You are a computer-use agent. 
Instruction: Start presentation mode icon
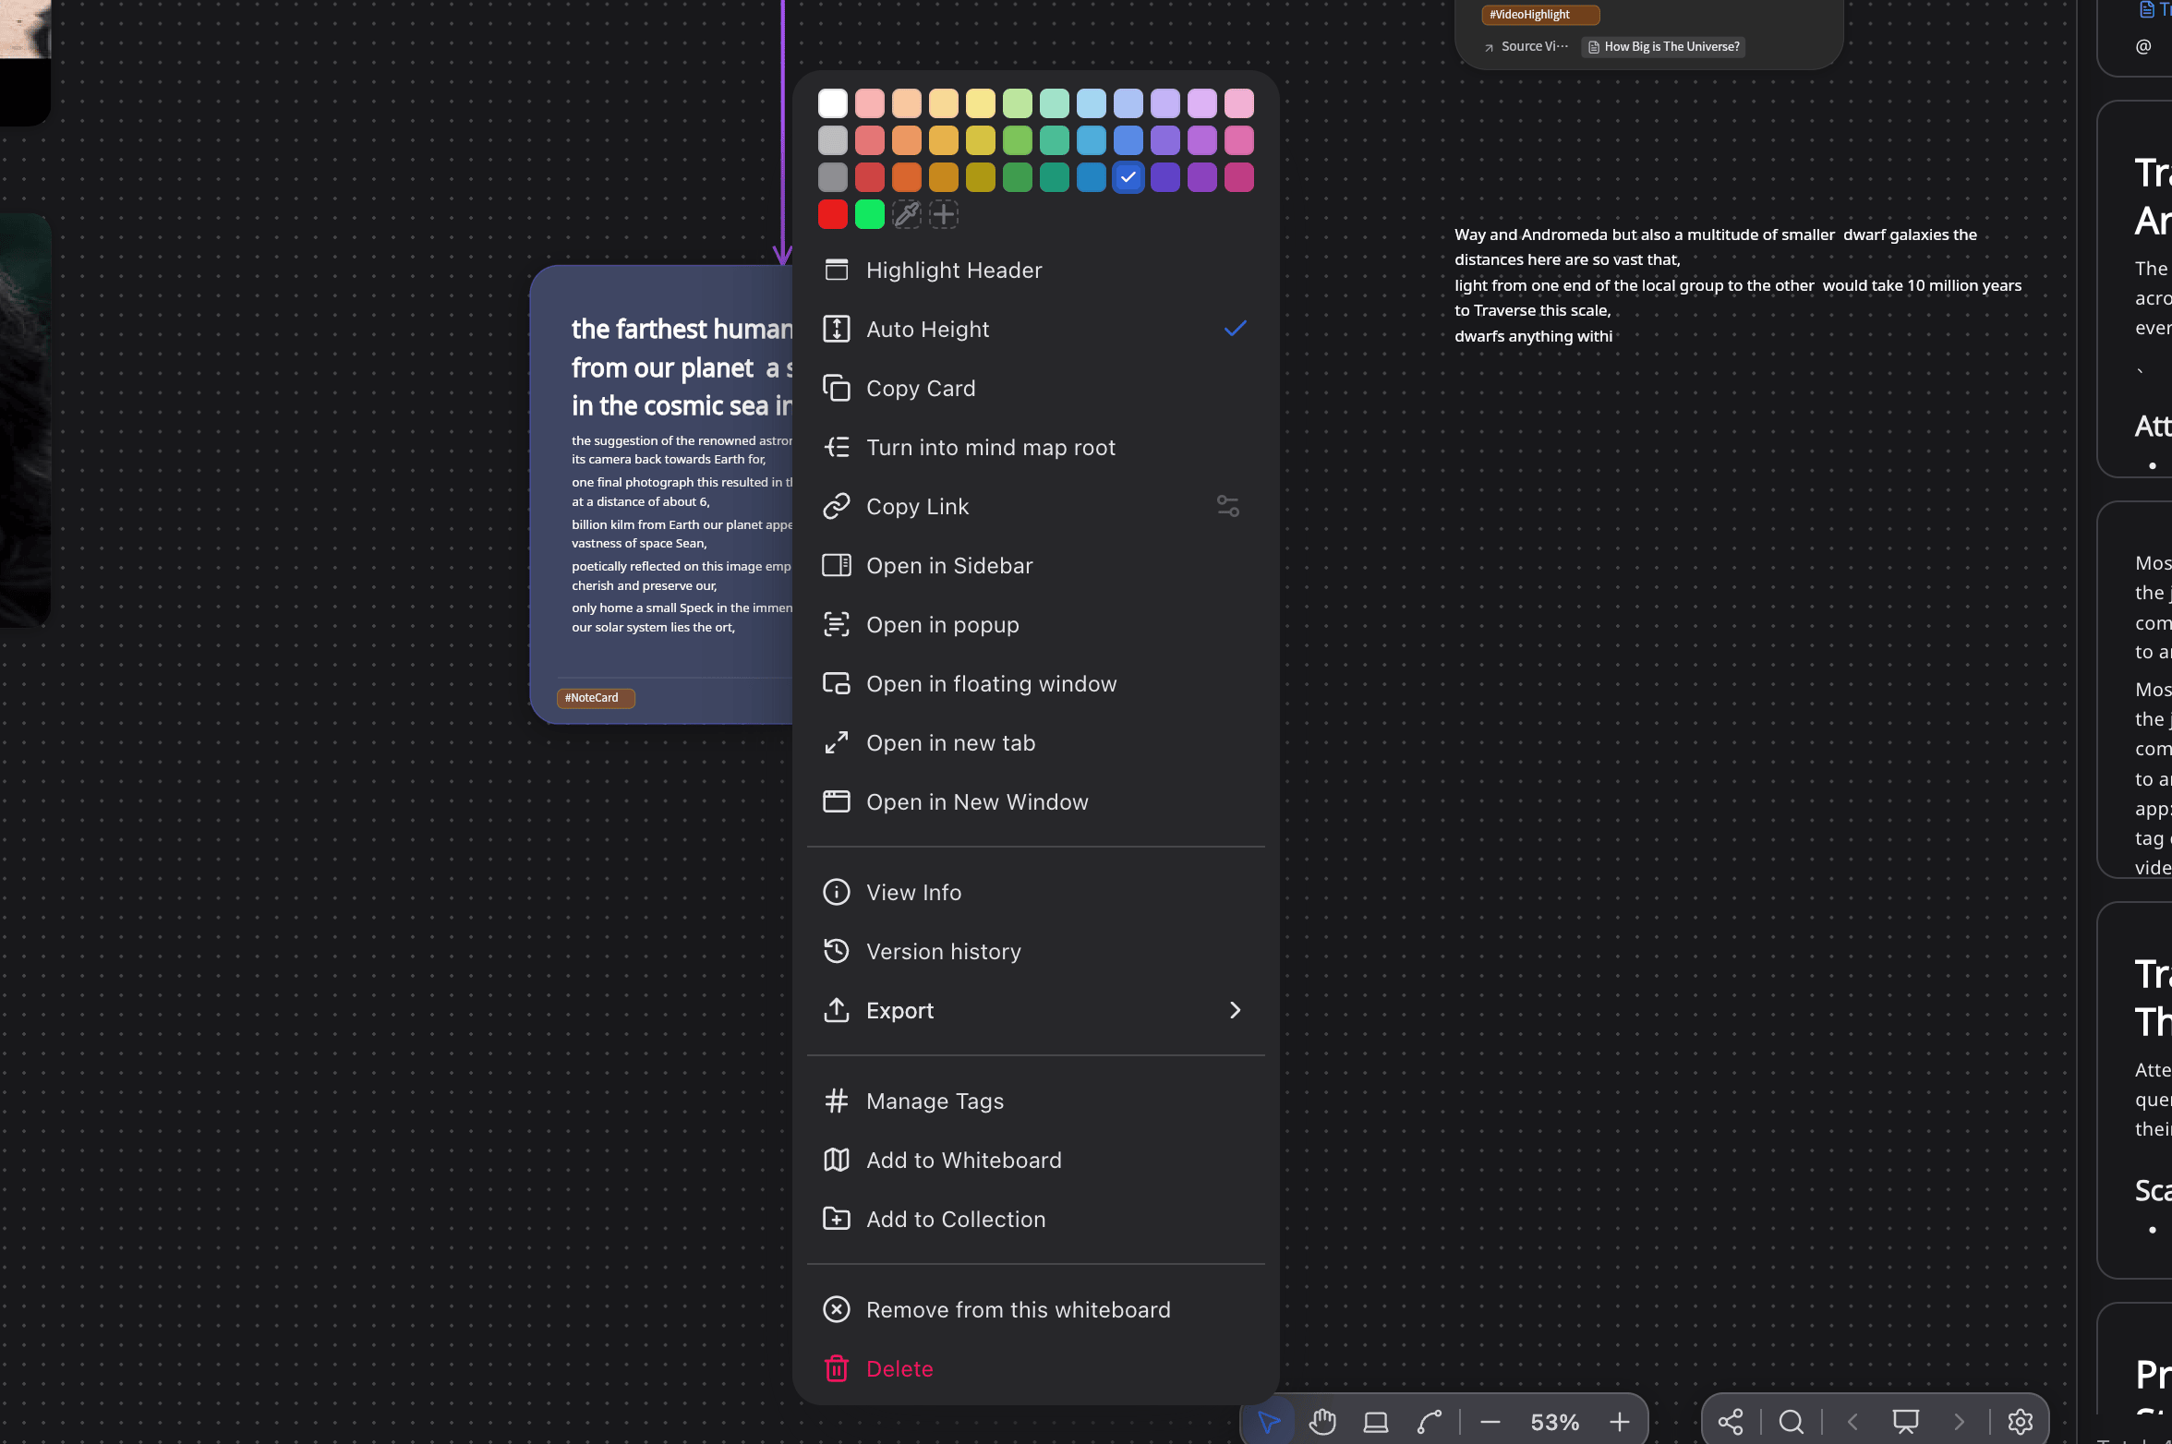pos(1906,1422)
